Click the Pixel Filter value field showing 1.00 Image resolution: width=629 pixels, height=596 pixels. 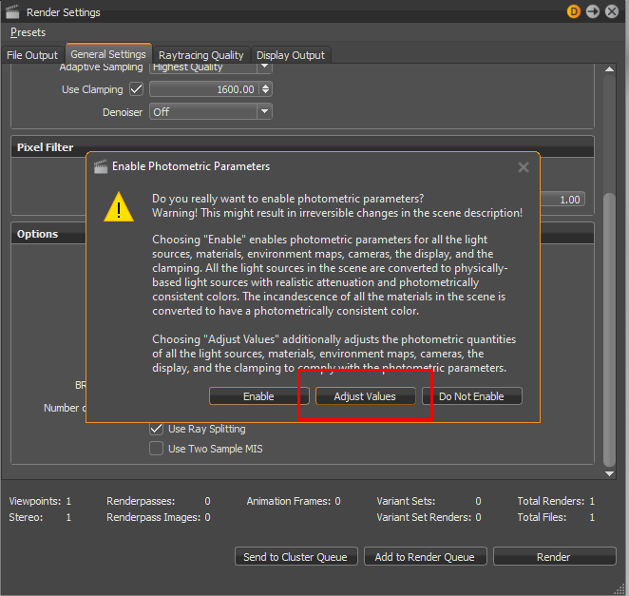pyautogui.click(x=562, y=200)
